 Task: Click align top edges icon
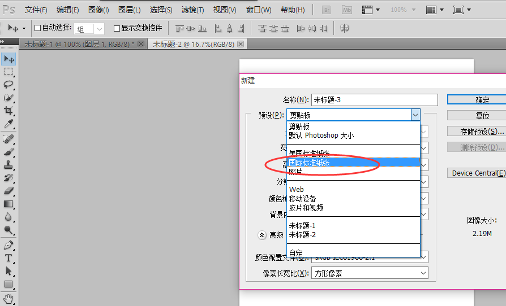point(179,29)
